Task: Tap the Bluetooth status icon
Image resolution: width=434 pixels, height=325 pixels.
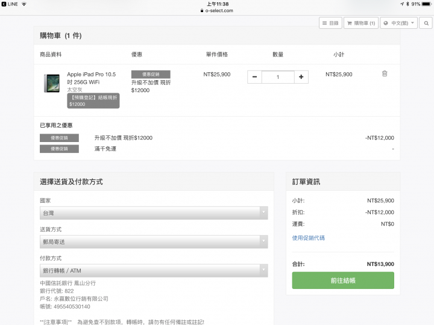Action: coord(407,4)
